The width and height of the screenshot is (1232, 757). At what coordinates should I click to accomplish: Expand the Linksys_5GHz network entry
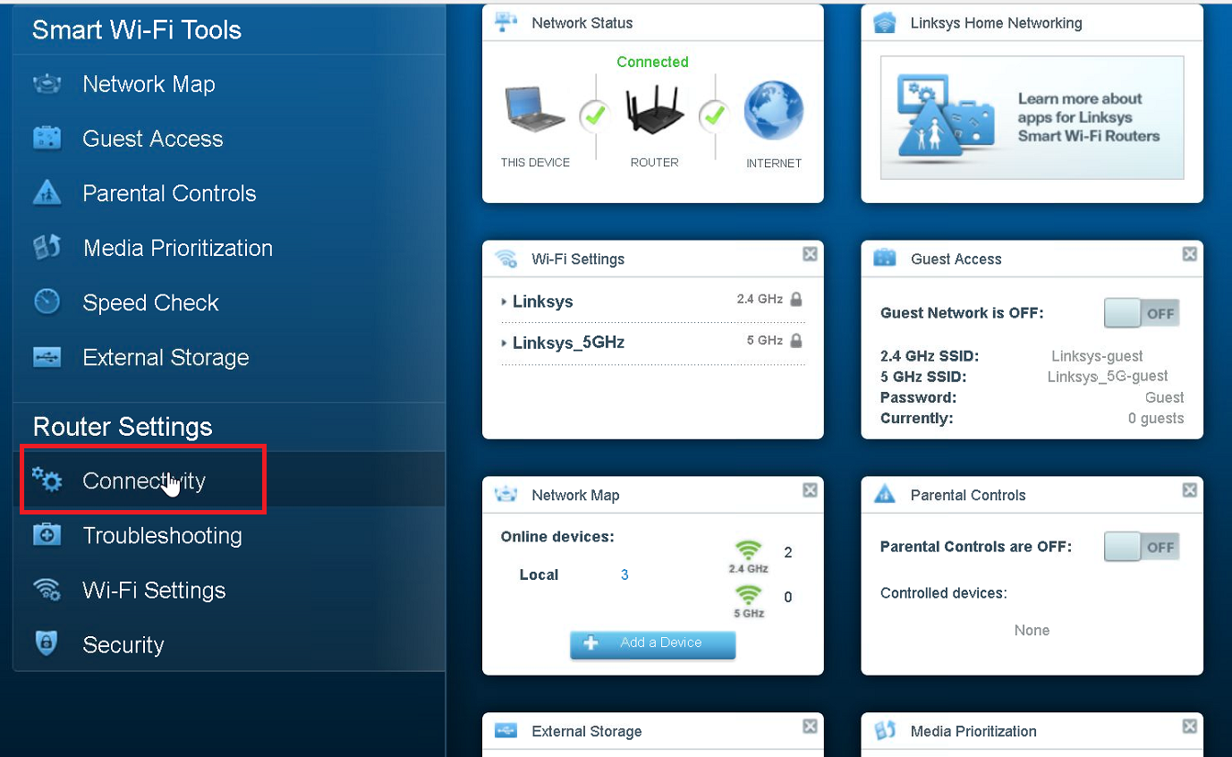click(567, 343)
